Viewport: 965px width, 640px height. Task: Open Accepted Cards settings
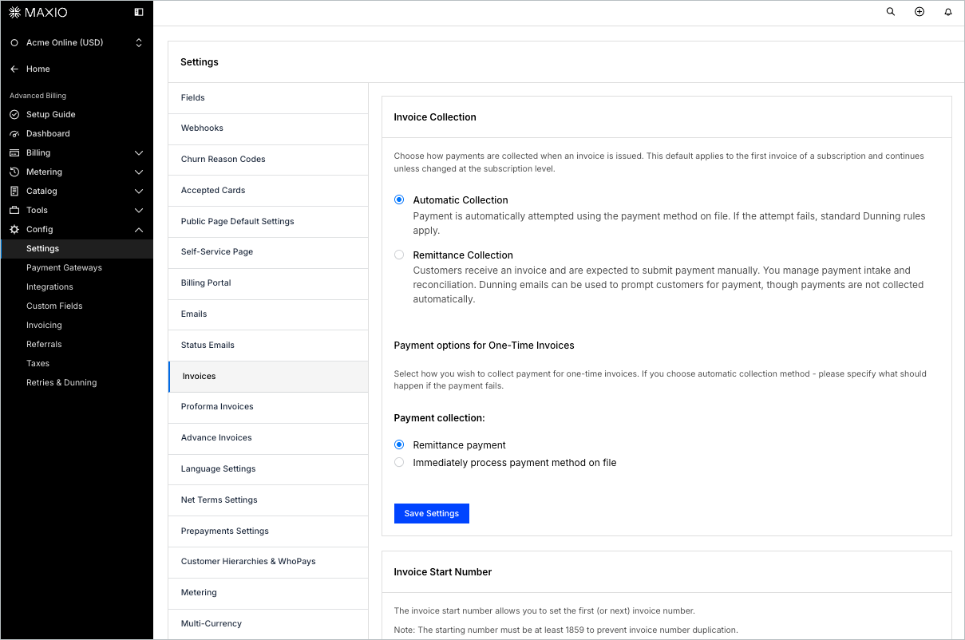[x=268, y=191]
